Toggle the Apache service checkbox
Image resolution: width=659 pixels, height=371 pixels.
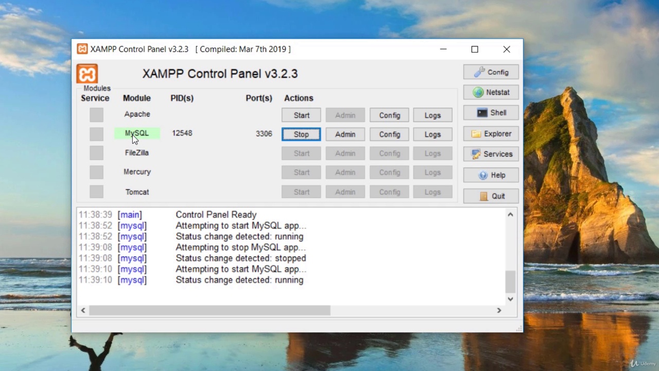point(96,115)
